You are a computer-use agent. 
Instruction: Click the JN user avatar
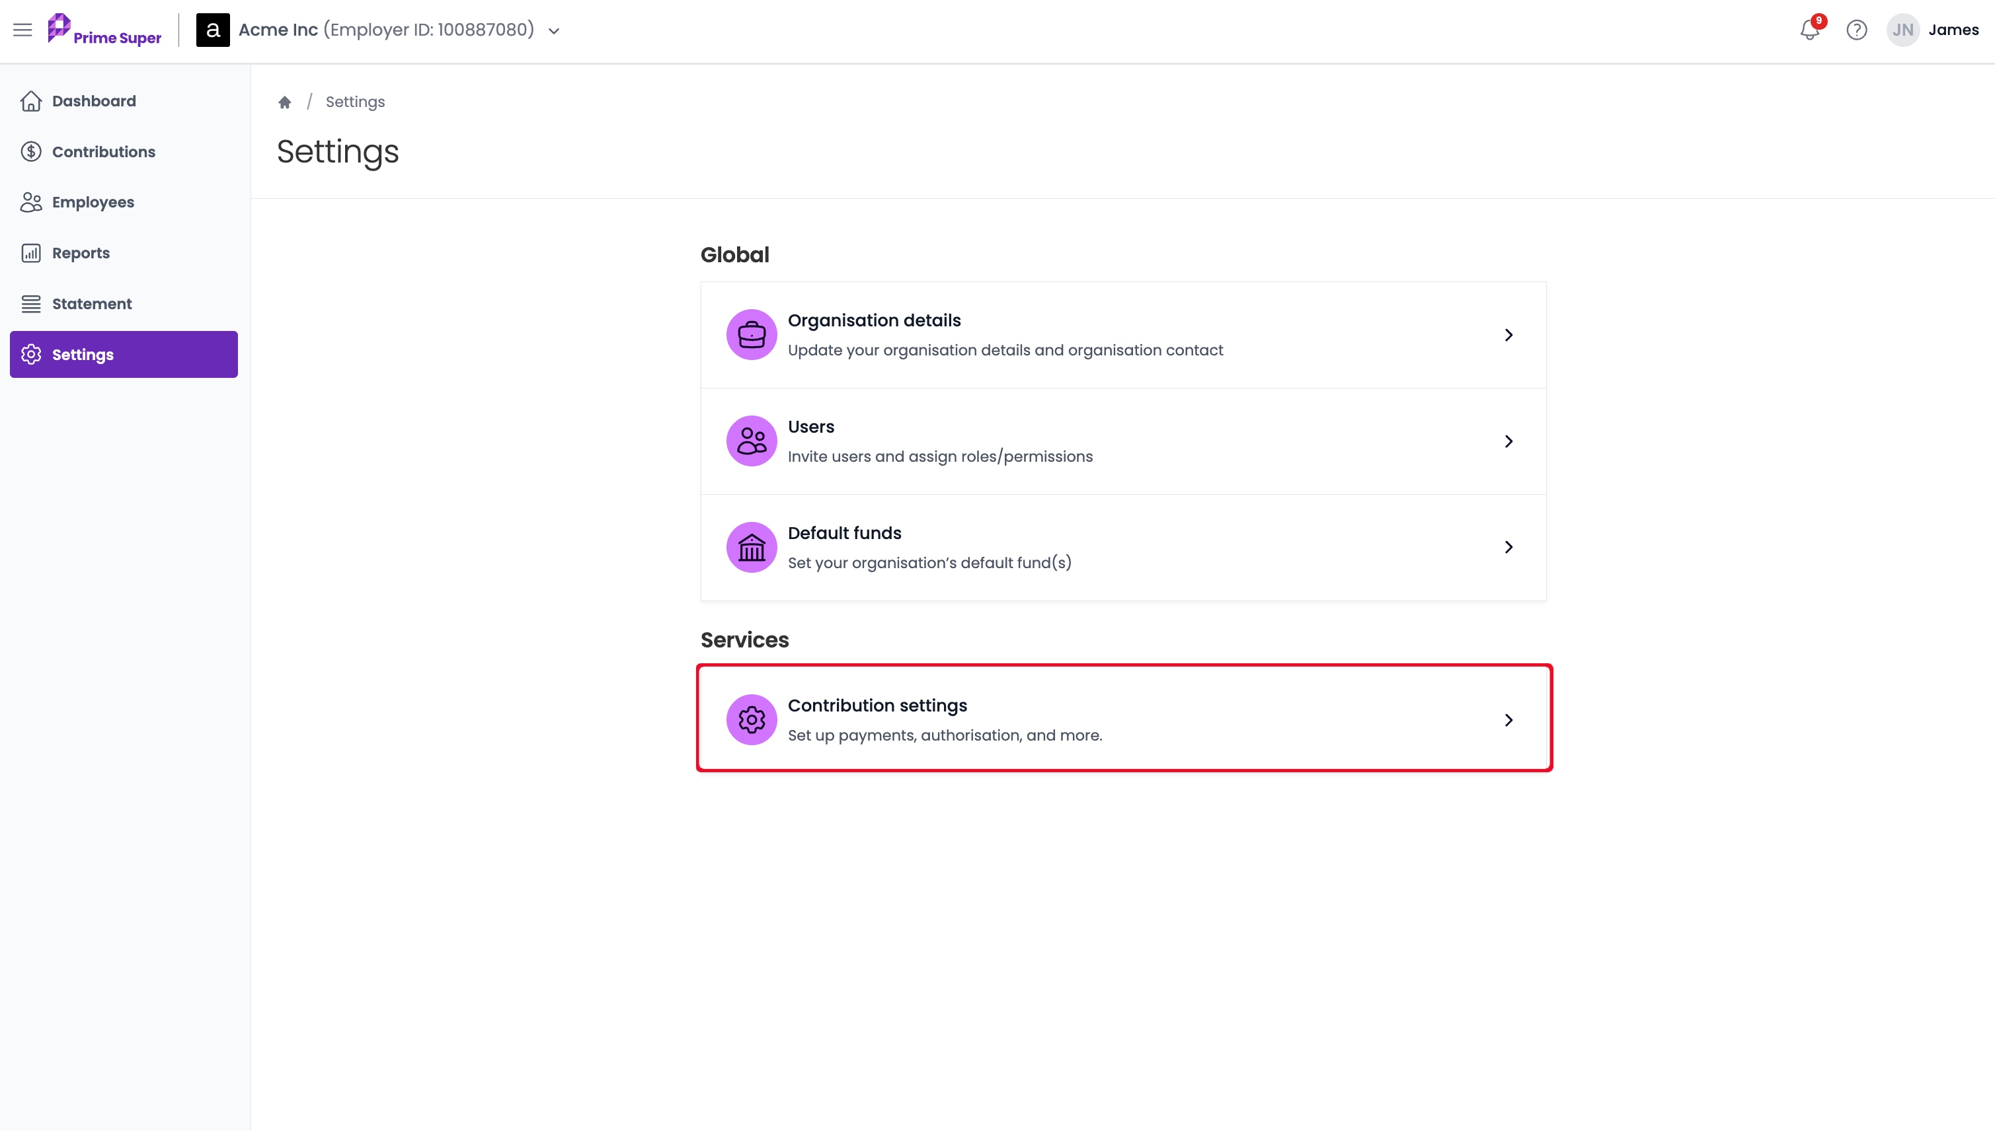[1902, 30]
